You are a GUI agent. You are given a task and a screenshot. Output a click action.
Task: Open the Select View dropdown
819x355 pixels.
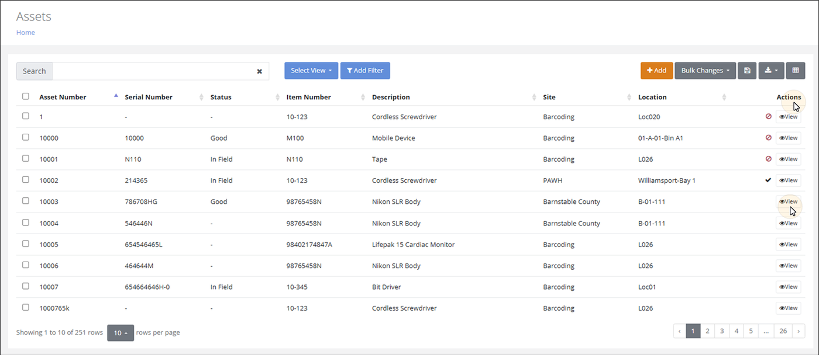pos(311,71)
